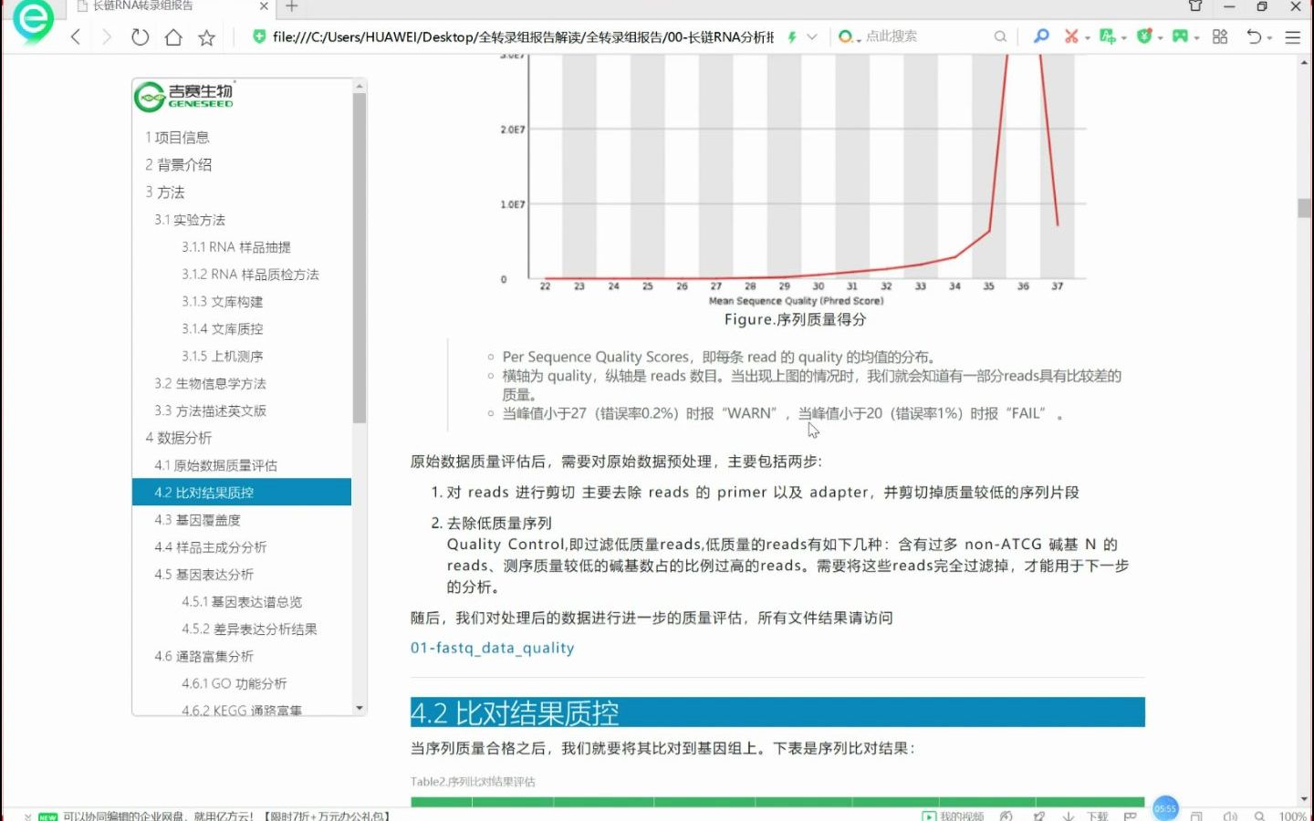Jump to 3.1.1 RNA 样品抽提
1314x821 pixels.
[x=236, y=247]
